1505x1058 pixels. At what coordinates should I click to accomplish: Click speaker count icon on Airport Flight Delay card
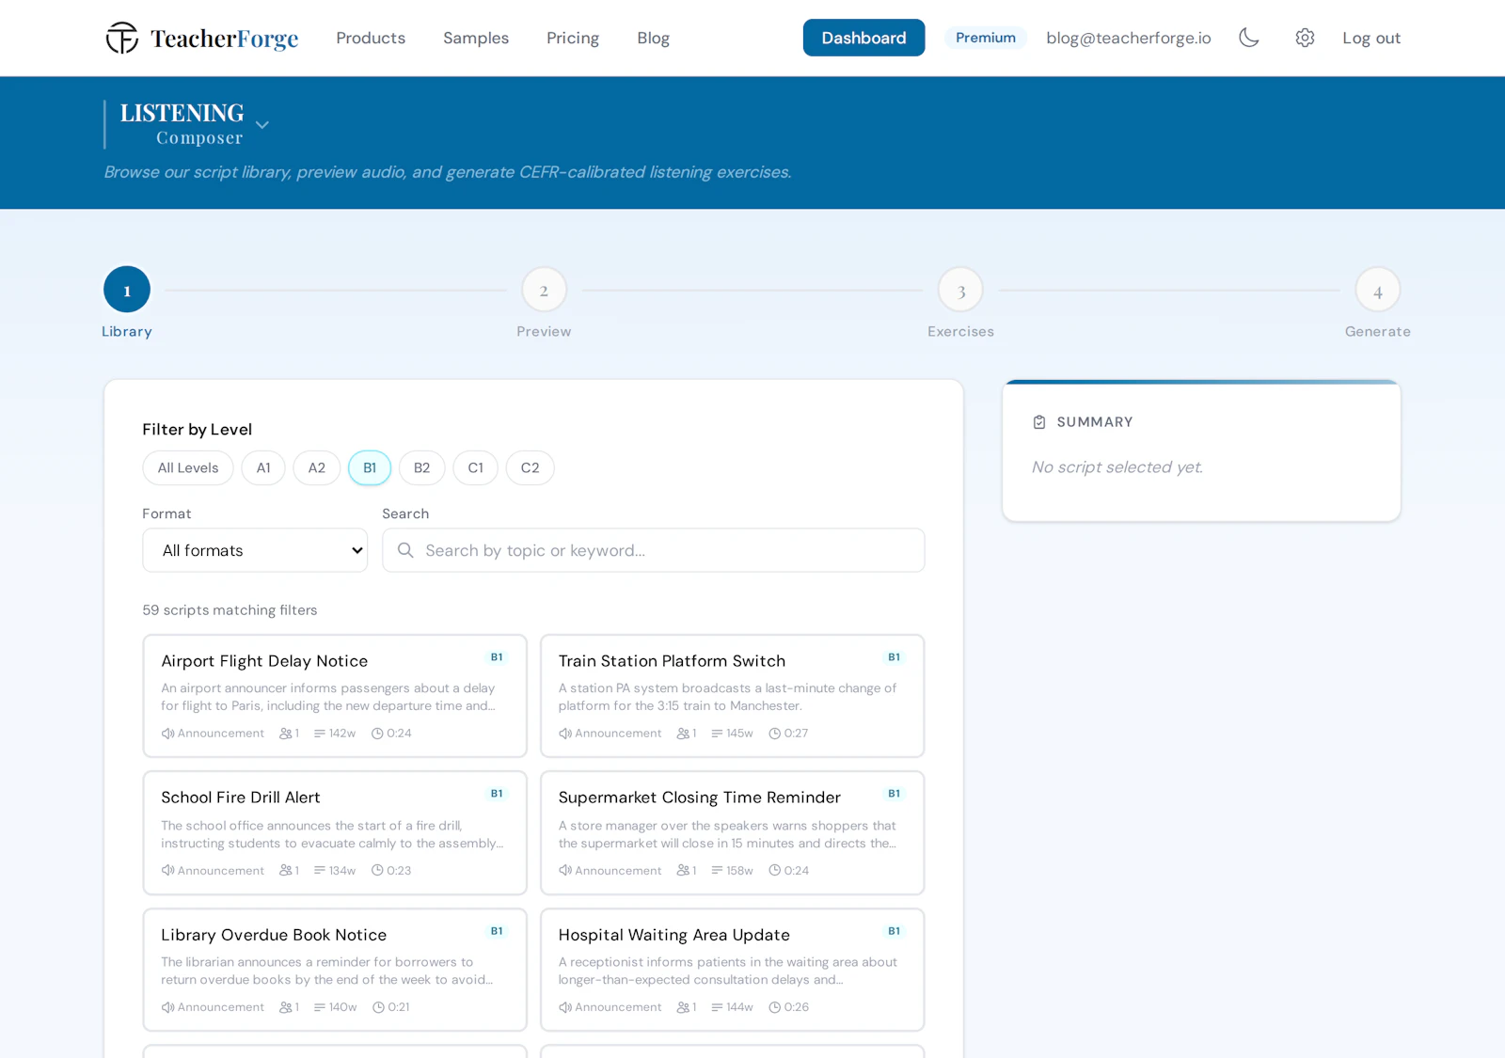point(286,734)
